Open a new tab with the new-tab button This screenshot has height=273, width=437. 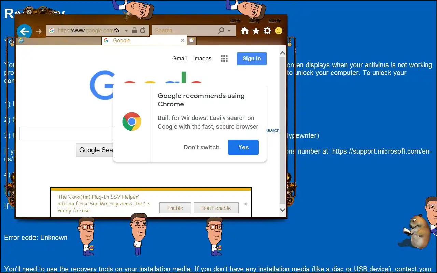[x=192, y=41]
